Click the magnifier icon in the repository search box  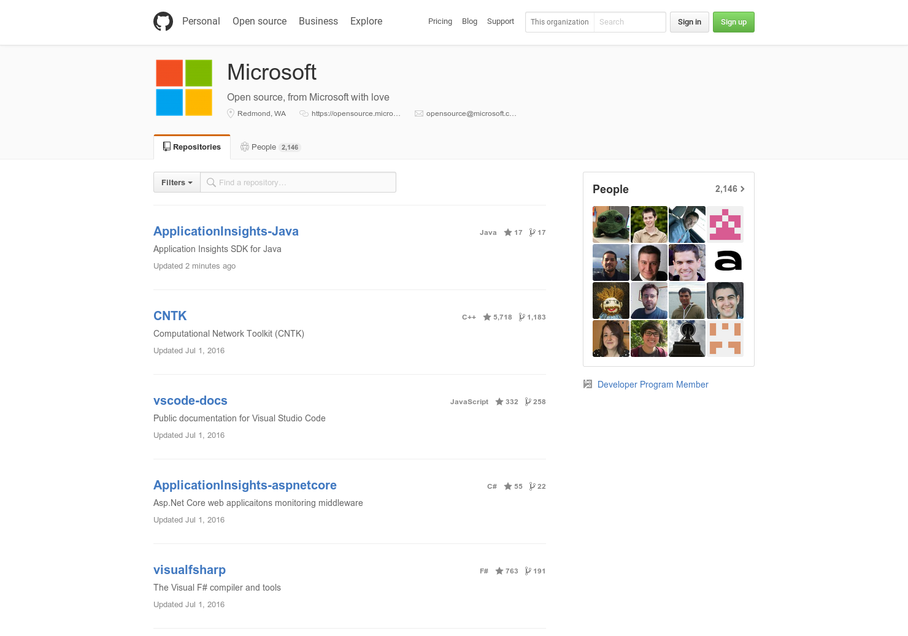click(x=211, y=182)
